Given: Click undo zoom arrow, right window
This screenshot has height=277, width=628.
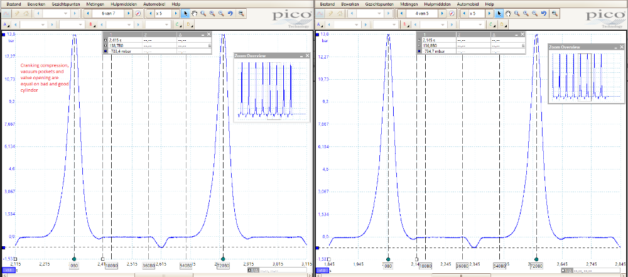Looking at the screenshot, I should pos(544,13).
